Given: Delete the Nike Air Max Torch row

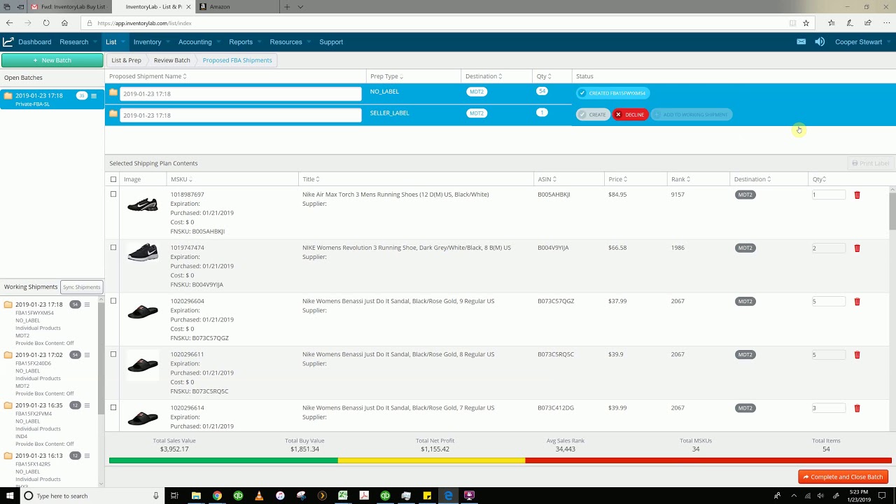Looking at the screenshot, I should [857, 195].
